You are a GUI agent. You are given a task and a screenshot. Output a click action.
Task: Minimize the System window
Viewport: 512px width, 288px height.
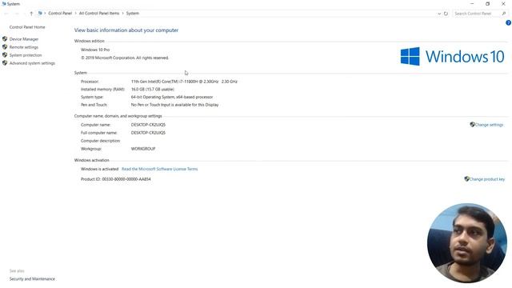[472, 4]
